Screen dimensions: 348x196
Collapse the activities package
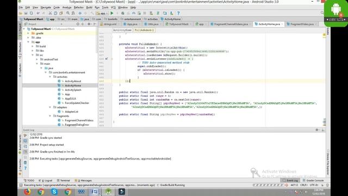point(50,77)
